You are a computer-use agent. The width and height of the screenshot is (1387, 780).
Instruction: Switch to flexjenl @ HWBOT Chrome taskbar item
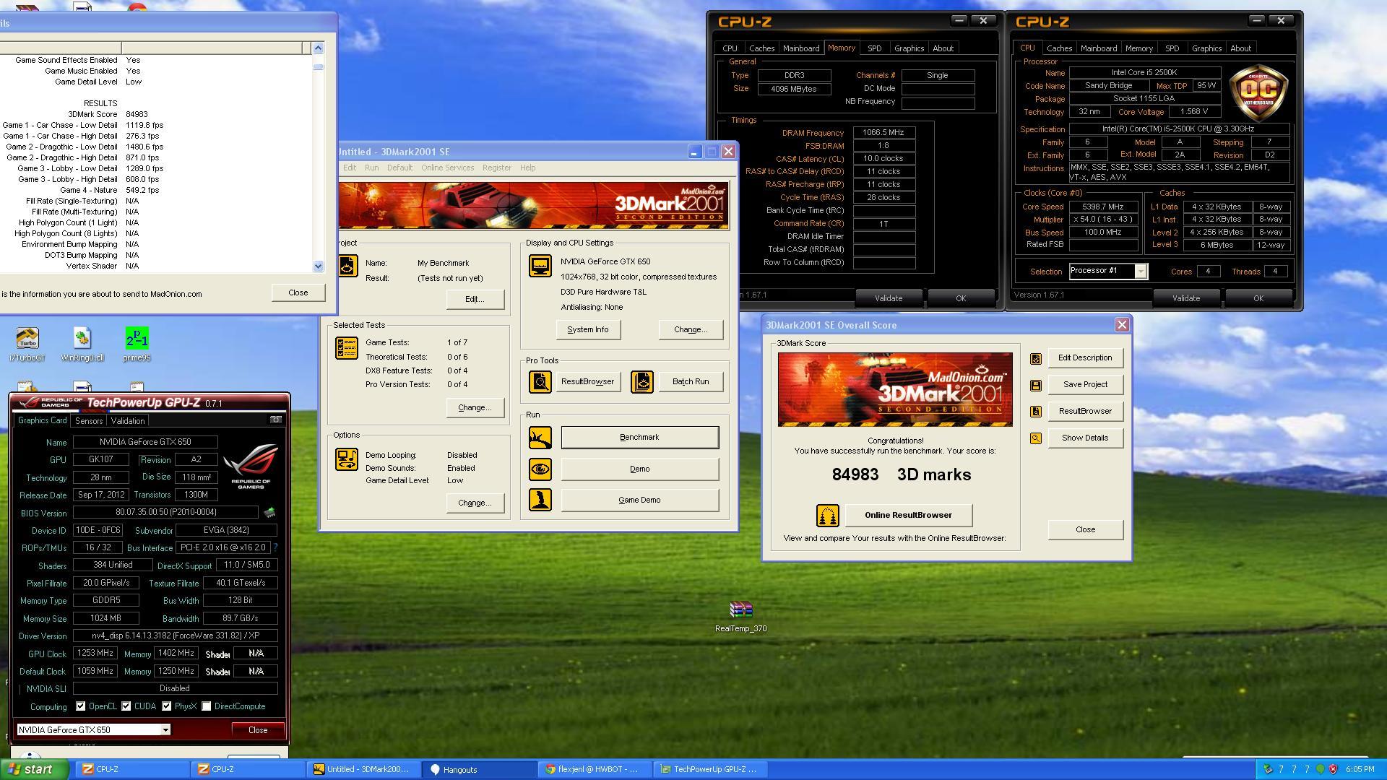pos(596,770)
